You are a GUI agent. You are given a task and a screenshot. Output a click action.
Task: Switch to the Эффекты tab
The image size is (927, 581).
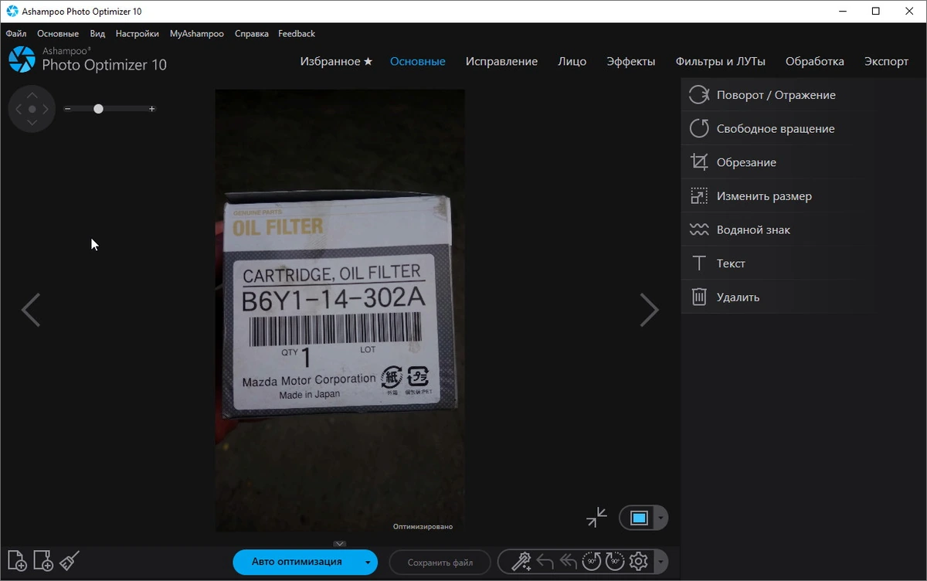pyautogui.click(x=630, y=62)
